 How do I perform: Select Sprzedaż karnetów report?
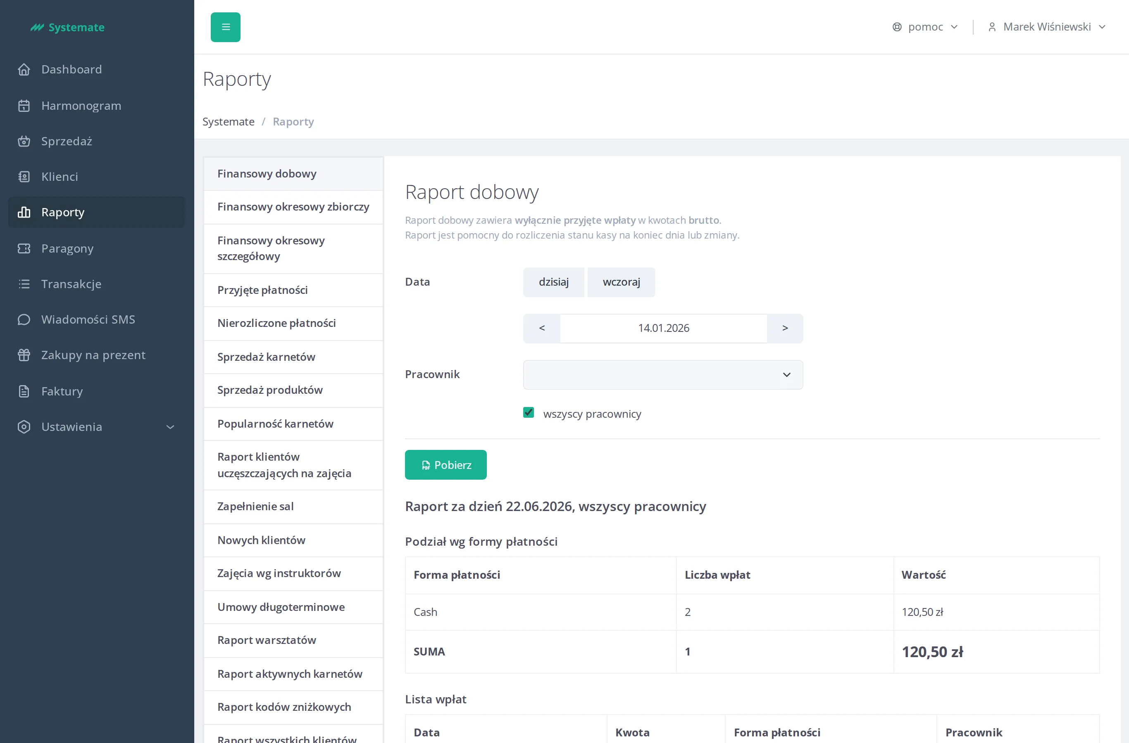click(x=293, y=357)
